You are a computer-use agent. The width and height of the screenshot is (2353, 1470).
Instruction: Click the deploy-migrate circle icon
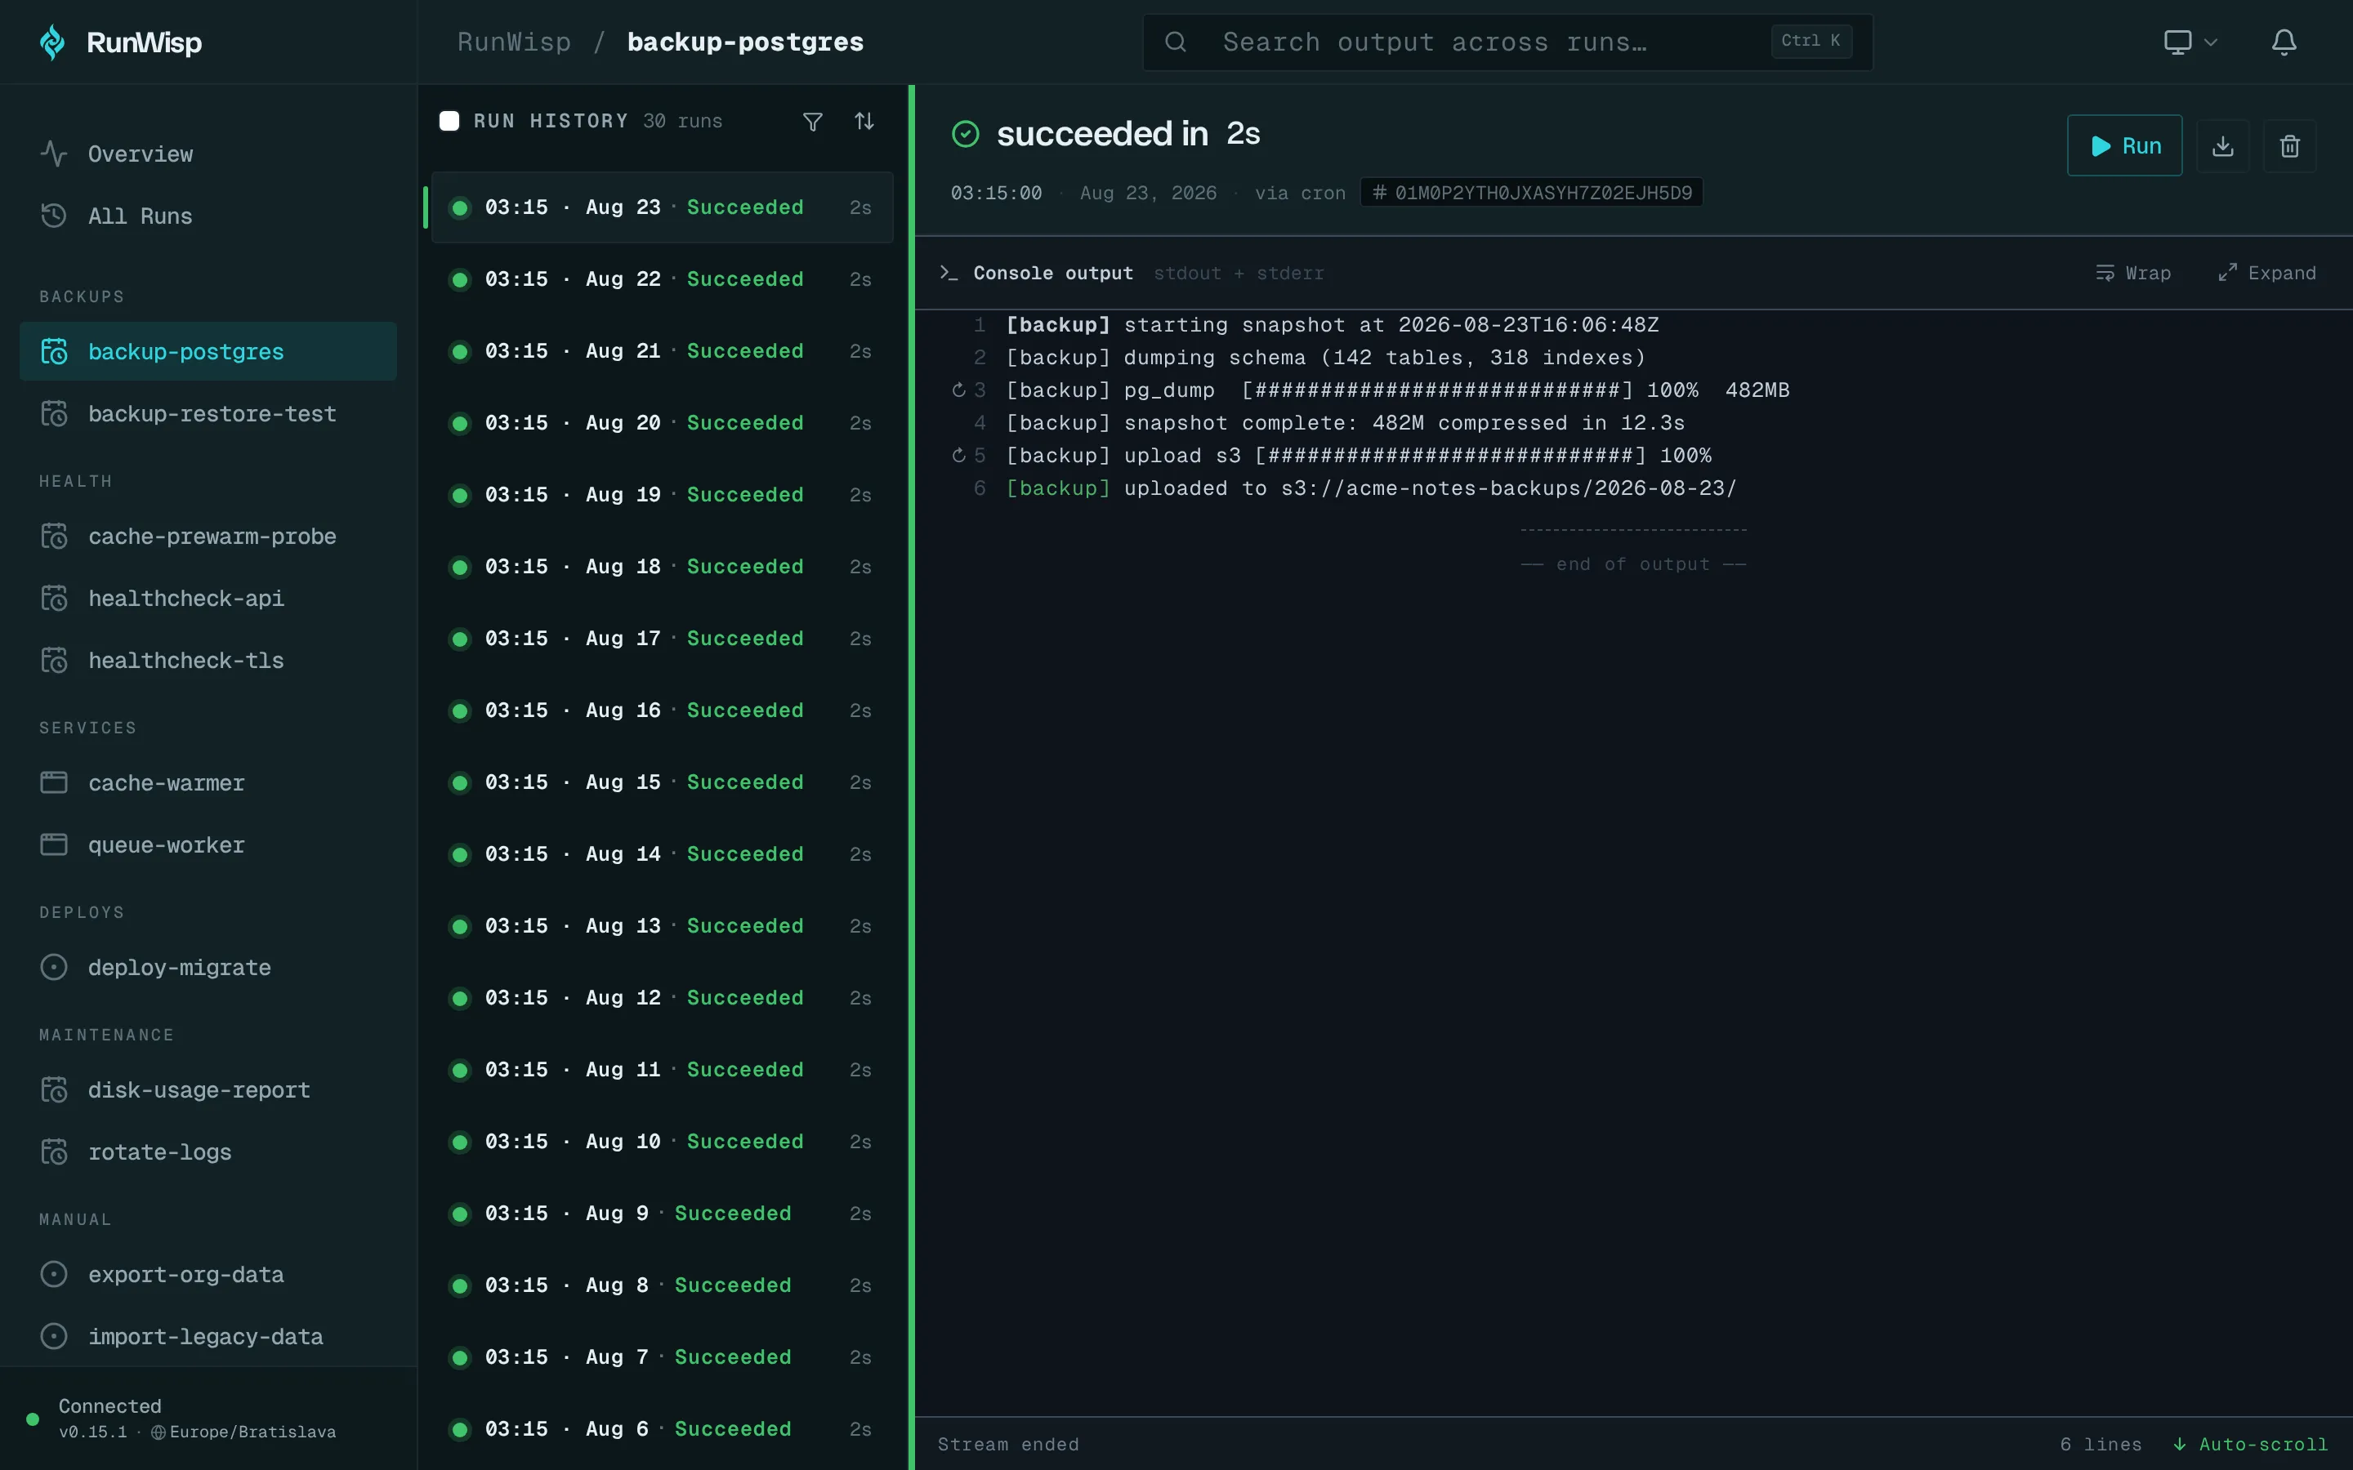[53, 968]
